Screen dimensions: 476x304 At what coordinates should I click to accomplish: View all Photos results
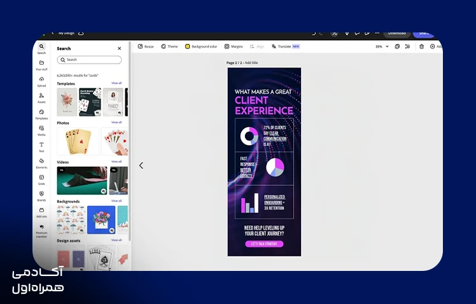tap(116, 122)
